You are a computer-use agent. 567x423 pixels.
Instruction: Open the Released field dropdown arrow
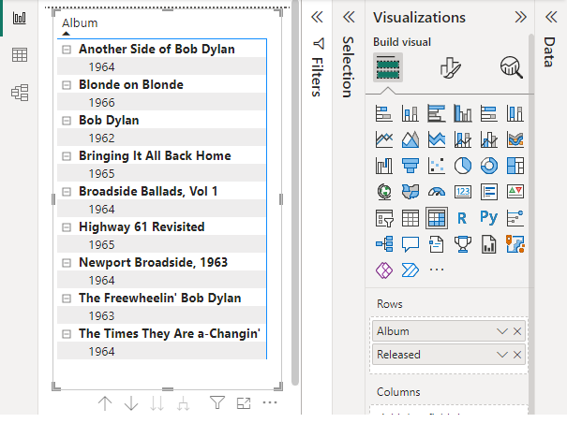[501, 355]
